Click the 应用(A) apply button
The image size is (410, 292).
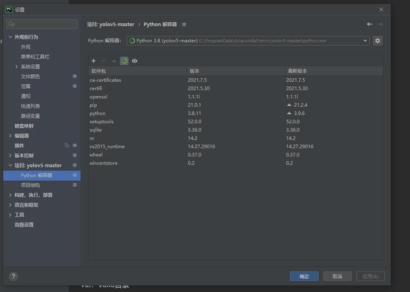(370, 276)
